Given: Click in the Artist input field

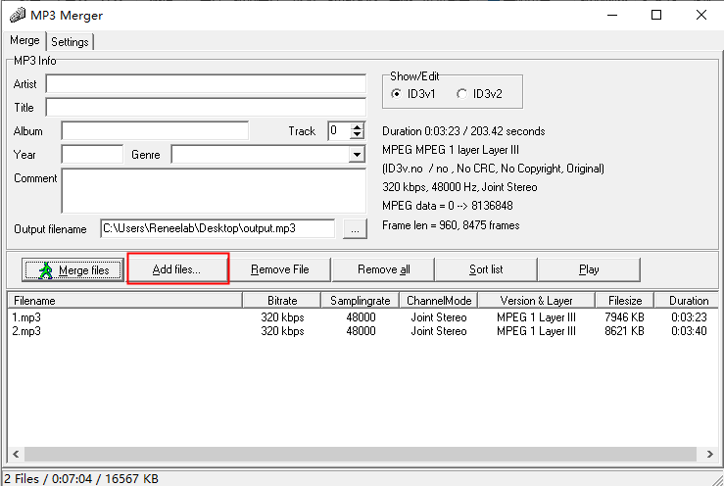Looking at the screenshot, I should (x=206, y=84).
